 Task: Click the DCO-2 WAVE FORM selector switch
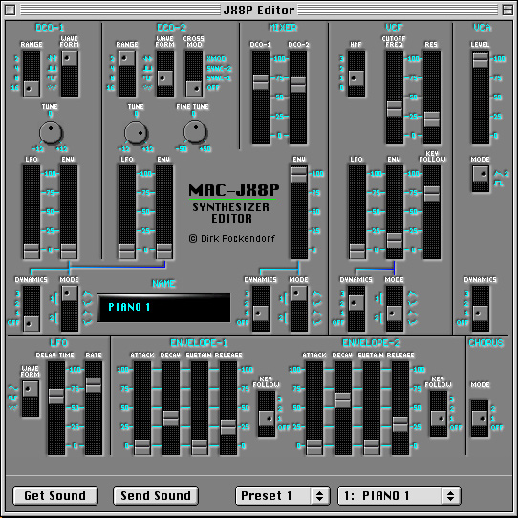click(x=164, y=74)
